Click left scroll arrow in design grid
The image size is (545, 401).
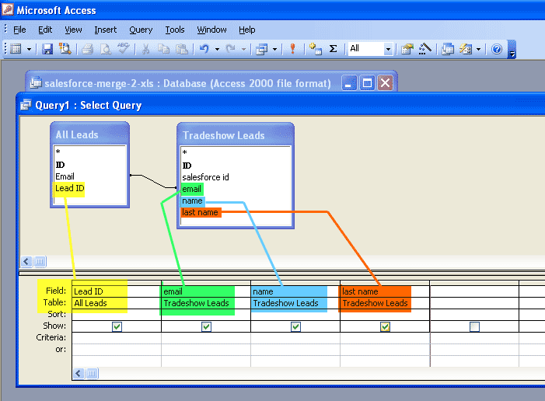point(79,374)
